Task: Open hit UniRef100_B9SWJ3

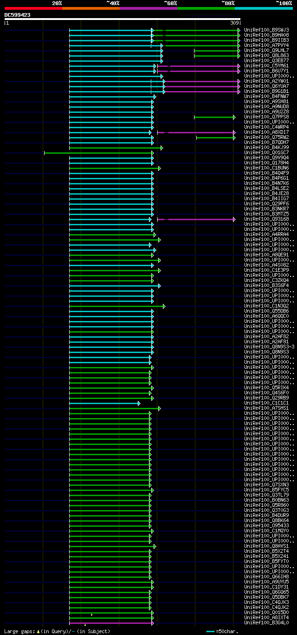Action: [x=266, y=30]
